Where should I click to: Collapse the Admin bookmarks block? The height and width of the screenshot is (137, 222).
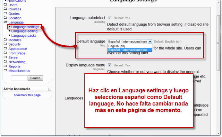[49, 89]
